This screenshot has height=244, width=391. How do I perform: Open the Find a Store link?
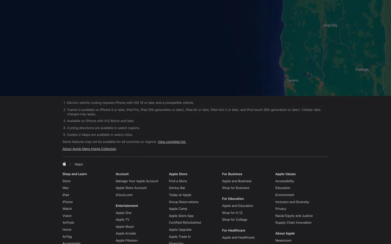pyautogui.click(x=178, y=181)
